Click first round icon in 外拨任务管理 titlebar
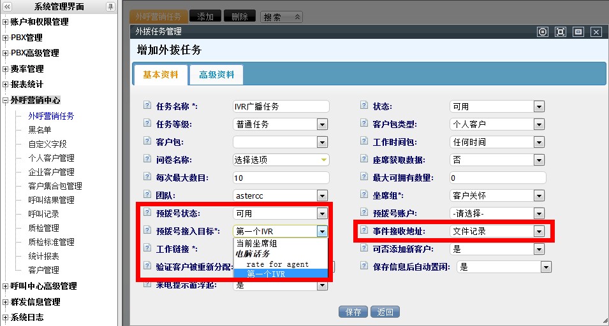This screenshot has width=609, height=326. pyautogui.click(x=543, y=32)
